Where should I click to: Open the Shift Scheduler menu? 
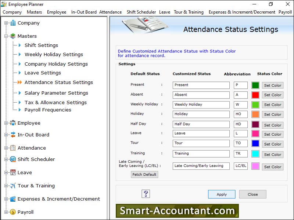[141, 12]
